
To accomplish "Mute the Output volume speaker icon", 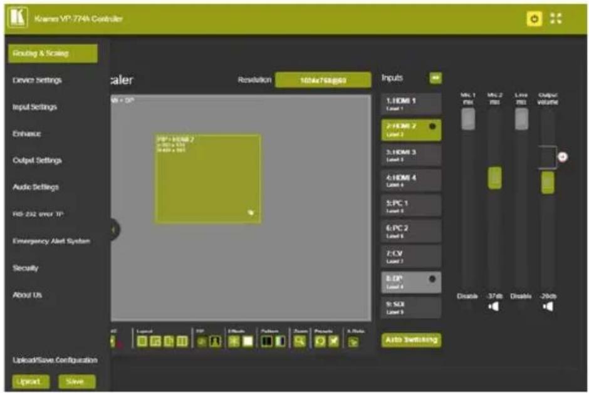I will point(548,307).
